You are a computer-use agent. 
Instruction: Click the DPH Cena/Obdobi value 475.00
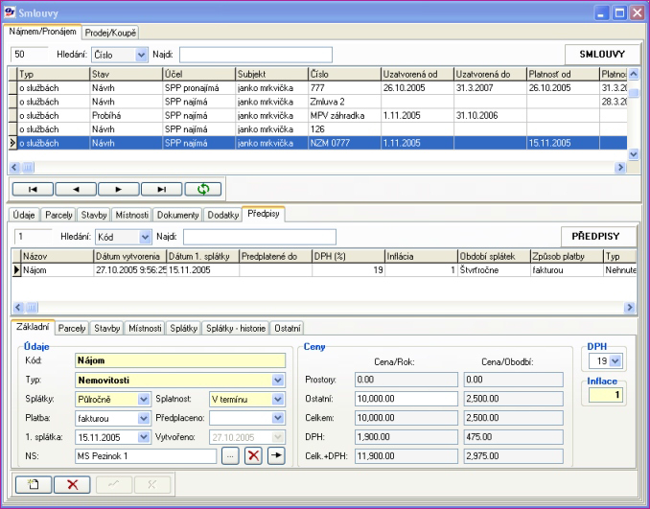coord(513,437)
